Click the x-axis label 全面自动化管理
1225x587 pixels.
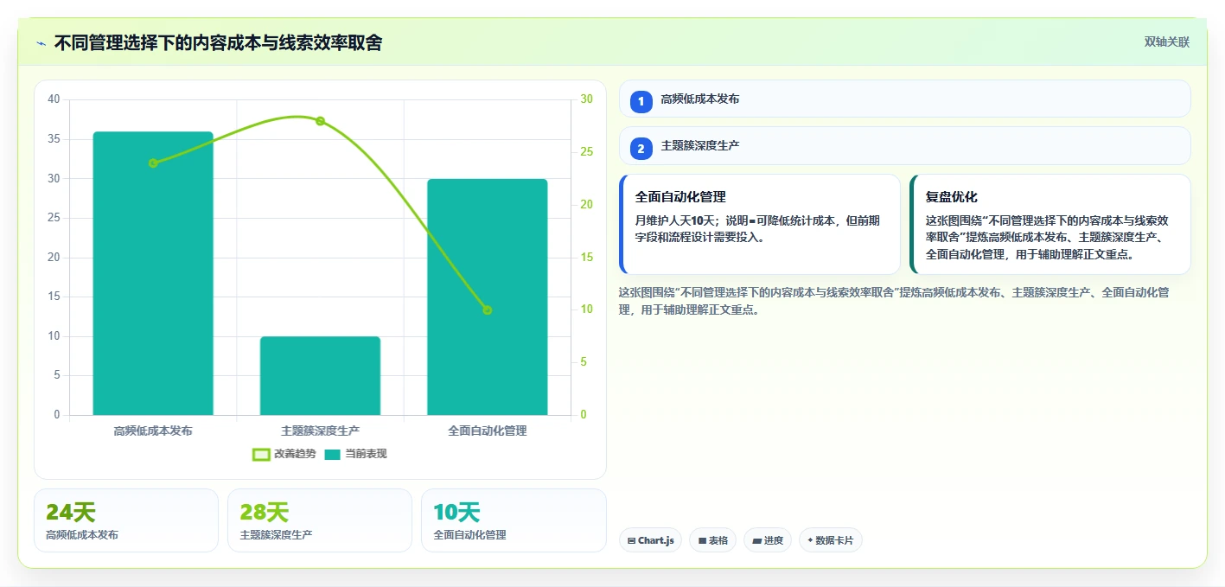coord(488,431)
